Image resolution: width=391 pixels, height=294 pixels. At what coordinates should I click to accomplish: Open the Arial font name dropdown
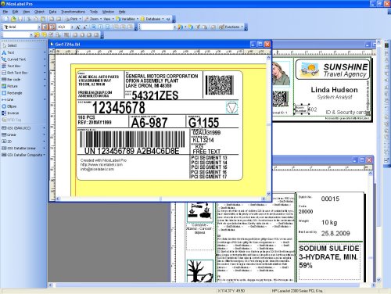click(39, 27)
